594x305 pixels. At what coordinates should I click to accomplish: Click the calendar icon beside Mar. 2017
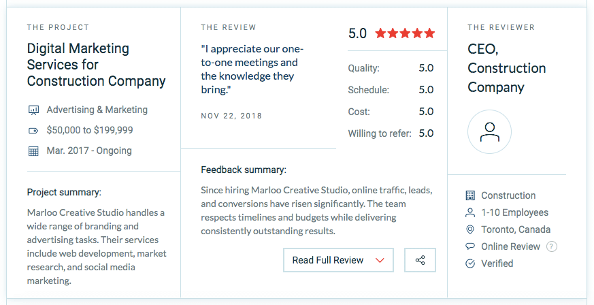[x=33, y=151]
